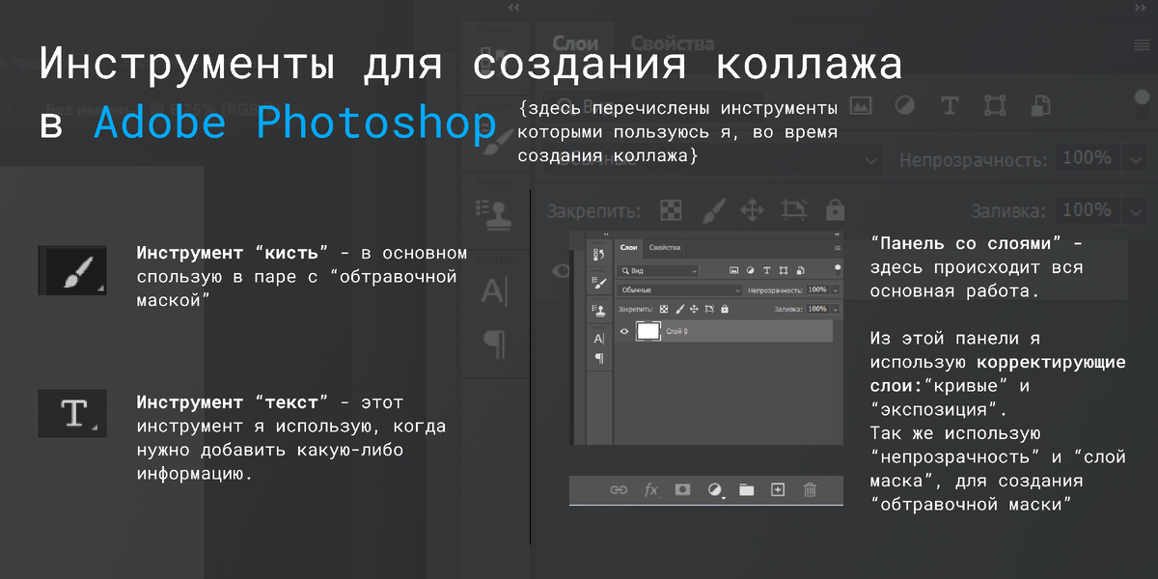Toggle layer filtering switch in small Layers panel
Viewport: 1158px width, 579px height.
pos(838,270)
